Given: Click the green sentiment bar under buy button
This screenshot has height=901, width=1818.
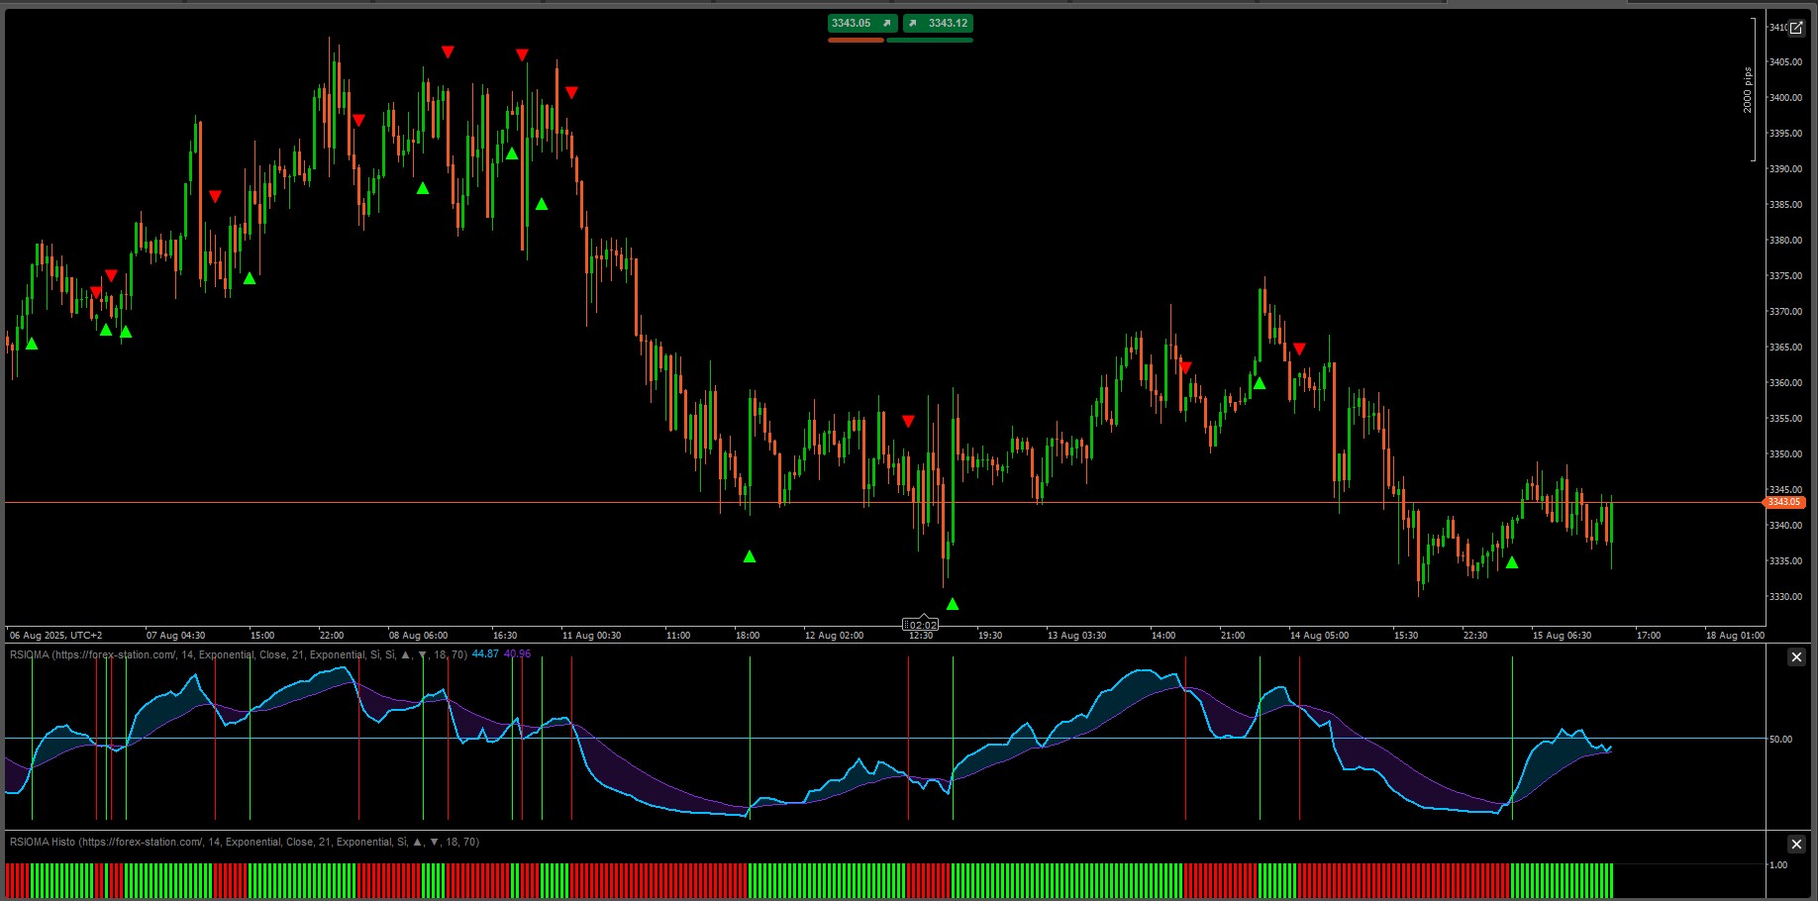Looking at the screenshot, I should point(930,41).
